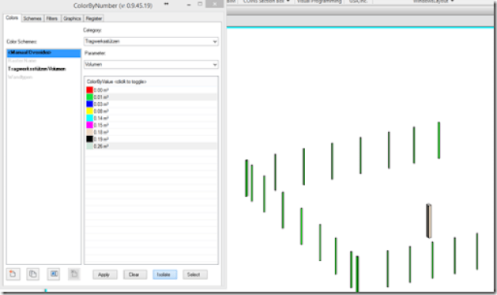Click the blue swatch for 0.03 m³

(x=90, y=104)
